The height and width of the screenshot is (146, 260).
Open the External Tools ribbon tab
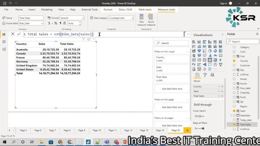coord(89,10)
